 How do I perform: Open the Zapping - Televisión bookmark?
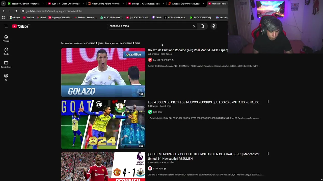tap(60, 18)
